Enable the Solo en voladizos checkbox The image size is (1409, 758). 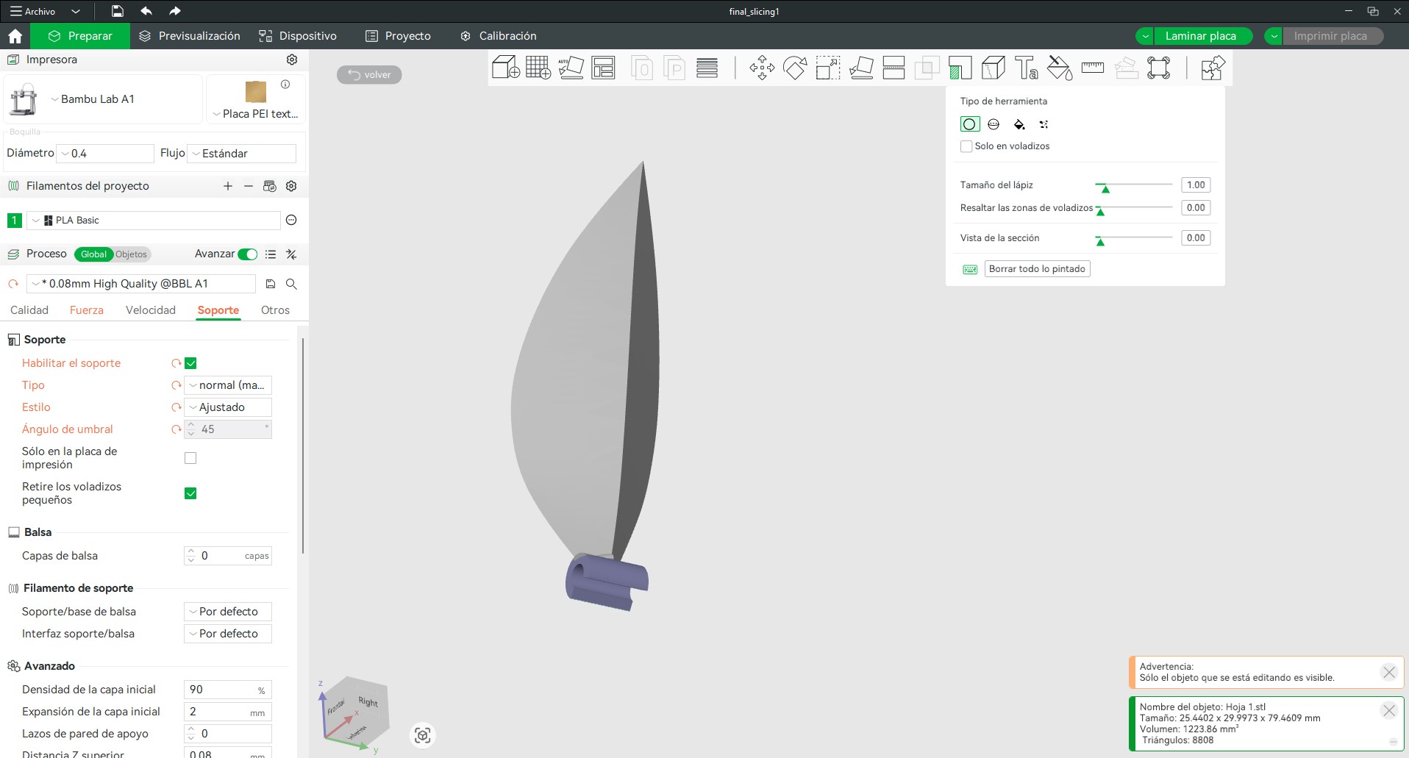pos(966,146)
